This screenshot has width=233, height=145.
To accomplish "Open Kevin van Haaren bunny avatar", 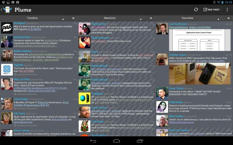I will coord(162,133).
